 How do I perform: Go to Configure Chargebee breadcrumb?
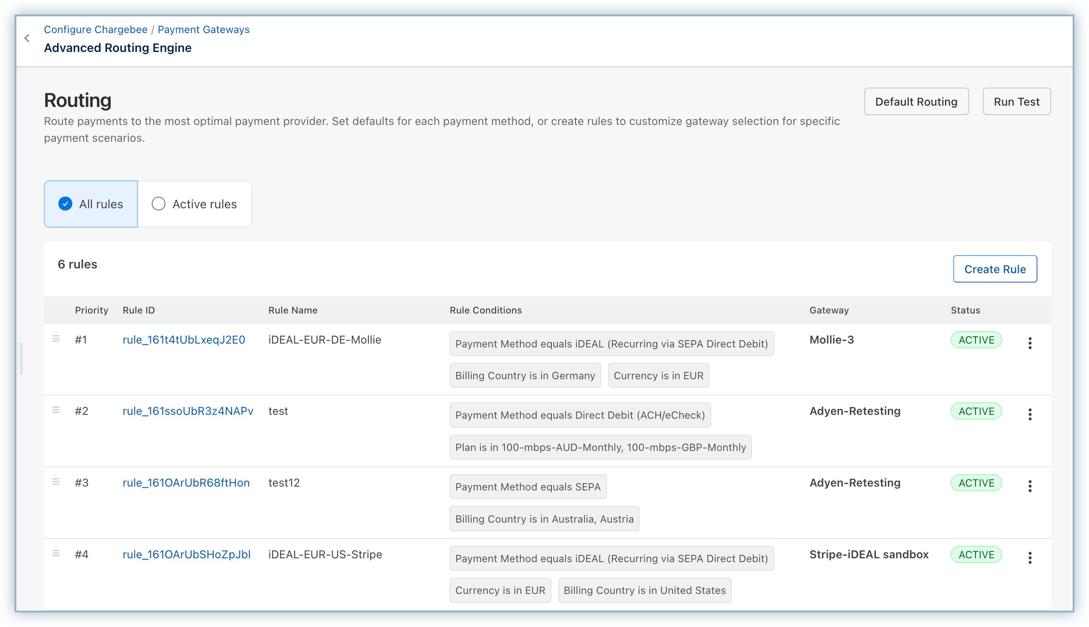point(96,30)
